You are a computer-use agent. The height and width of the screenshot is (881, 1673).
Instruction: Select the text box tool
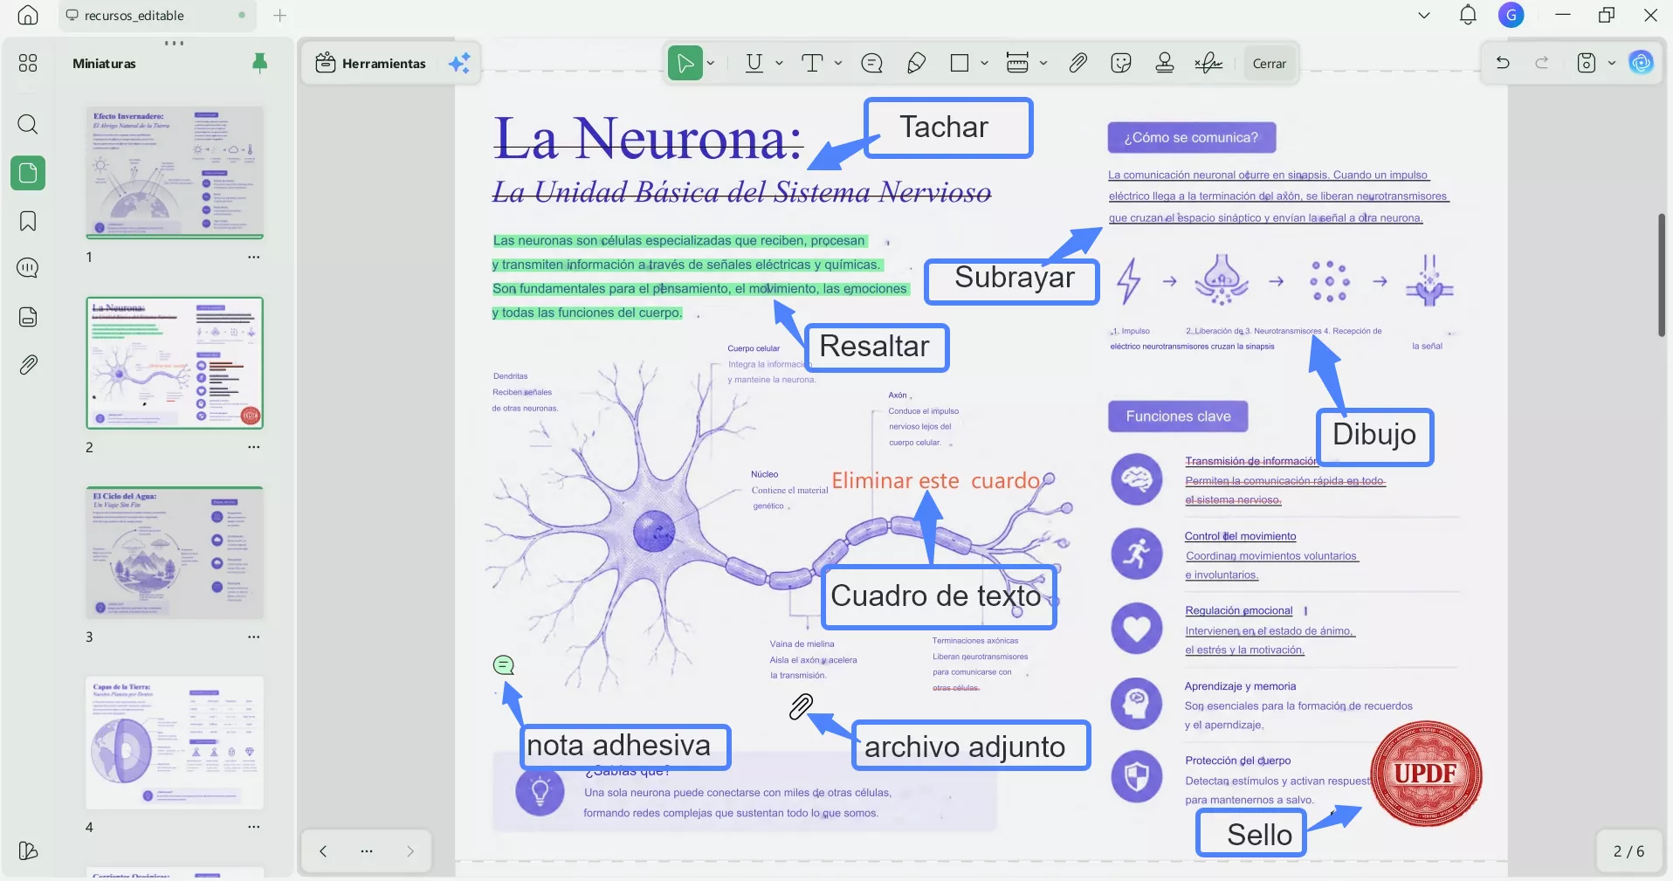click(812, 63)
